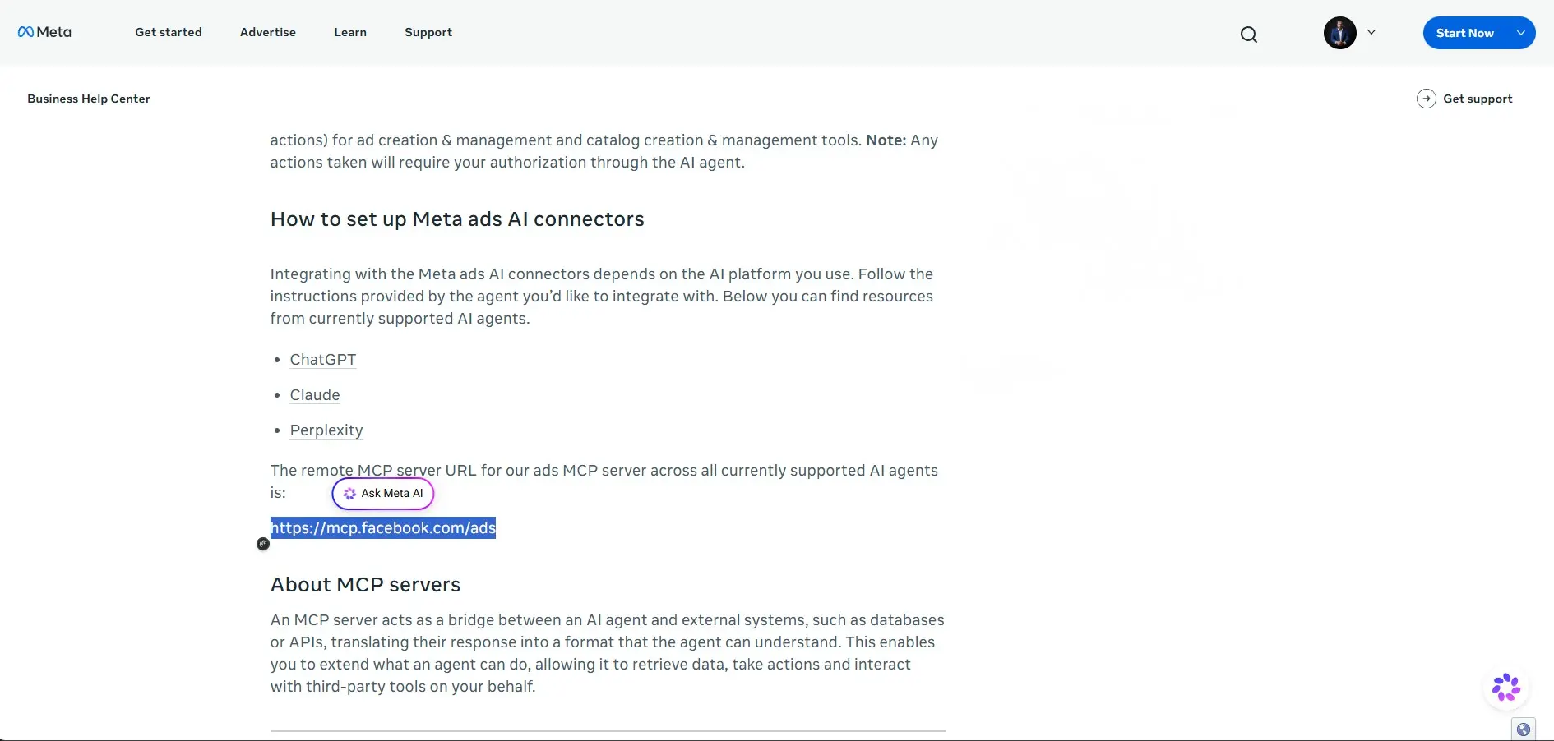Open the Advertise menu
1554x741 pixels.
(268, 32)
